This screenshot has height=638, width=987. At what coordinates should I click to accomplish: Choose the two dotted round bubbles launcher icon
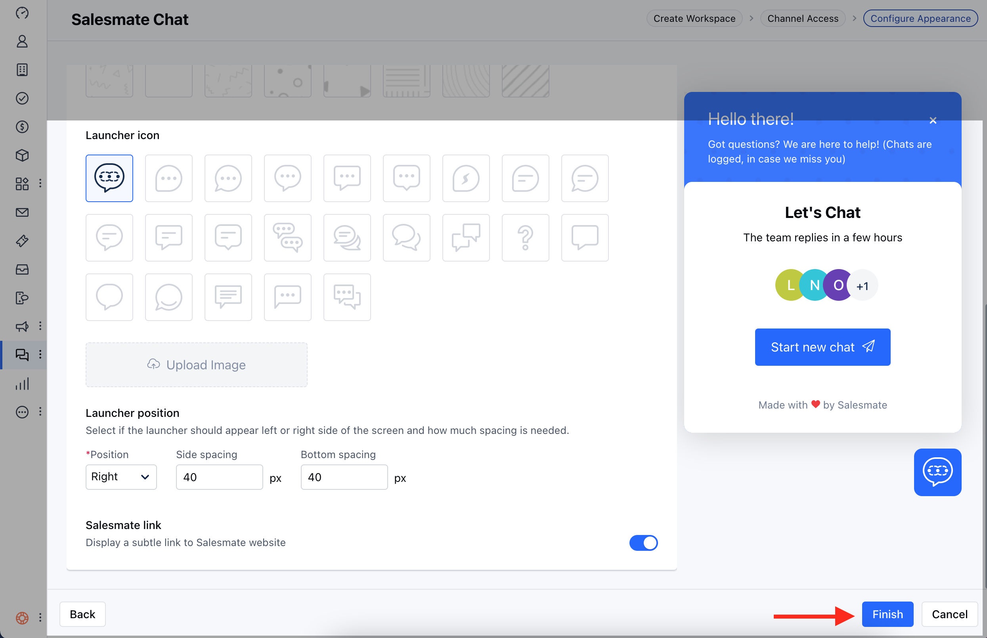coord(287,238)
